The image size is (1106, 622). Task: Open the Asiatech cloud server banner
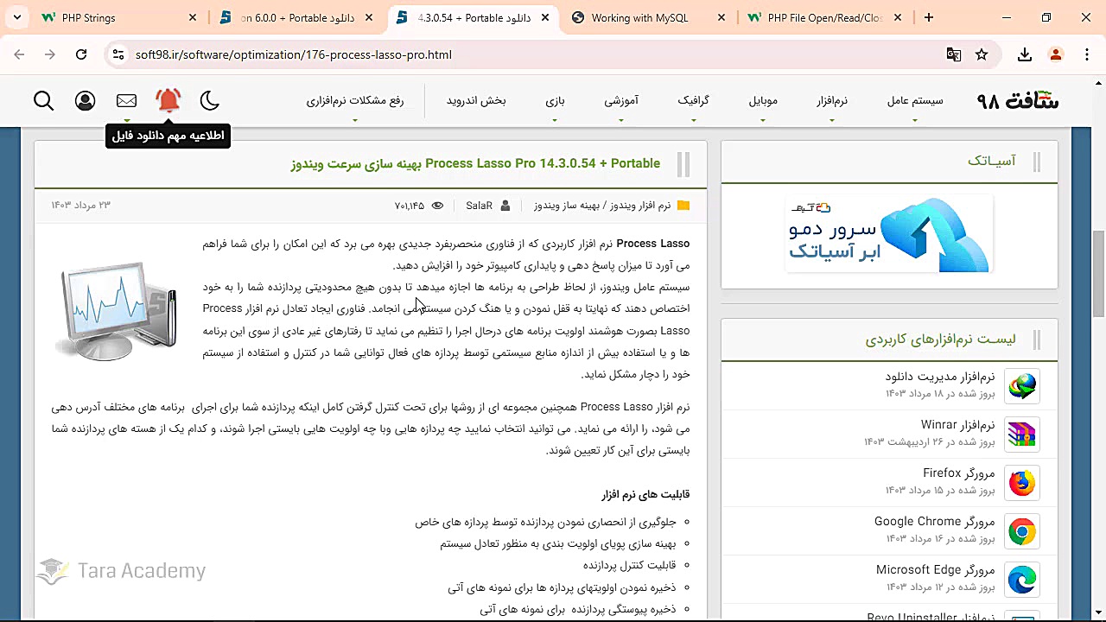pos(889,233)
